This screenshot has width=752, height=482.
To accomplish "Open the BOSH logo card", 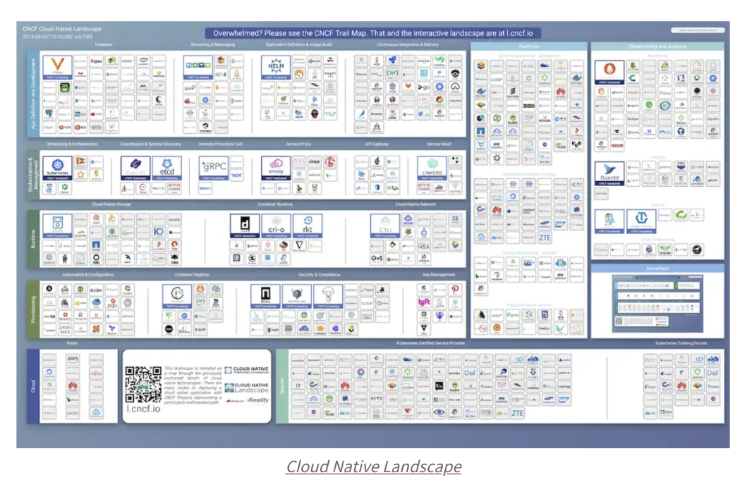I will pos(97,290).
